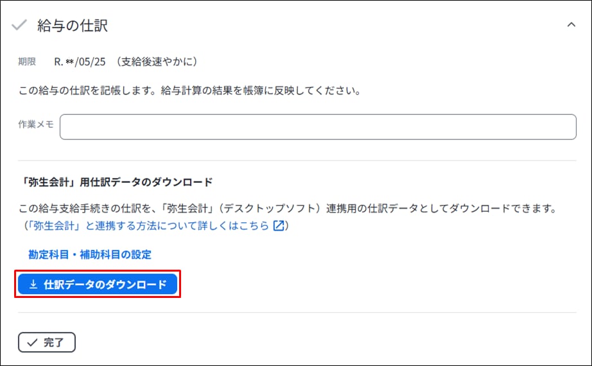Click the この給与の仕訳を記帳します description line
Image resolution: width=592 pixels, height=366 pixels.
(x=190, y=91)
